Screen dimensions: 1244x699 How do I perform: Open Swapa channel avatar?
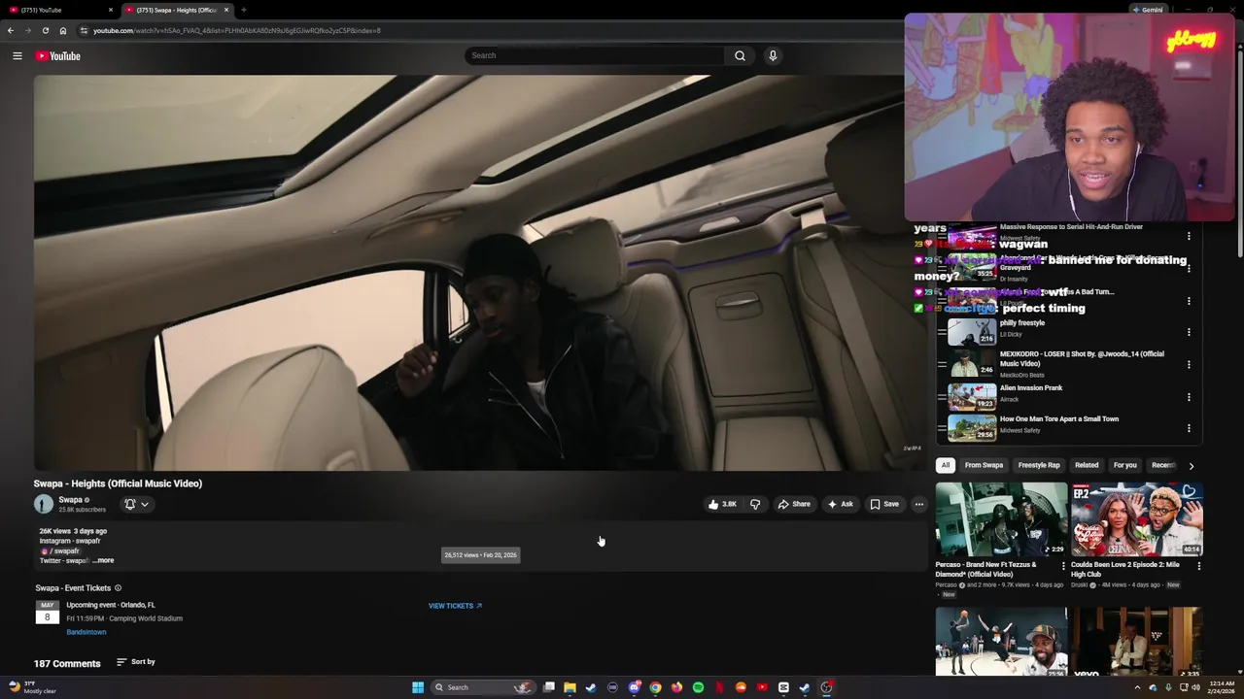44,504
